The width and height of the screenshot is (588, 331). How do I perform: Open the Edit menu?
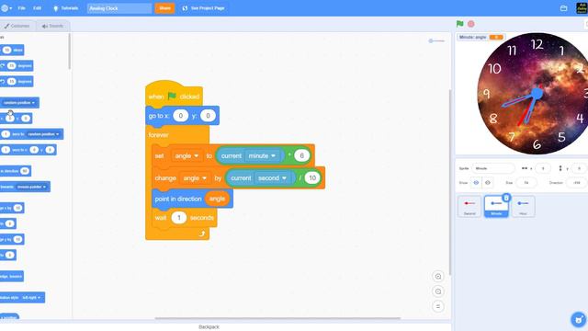(37, 8)
